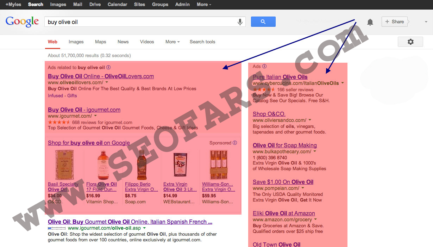Image resolution: width=433 pixels, height=247 pixels.
Task: Expand arrow next to www.oliviersandco.com/
Action: click(x=310, y=120)
